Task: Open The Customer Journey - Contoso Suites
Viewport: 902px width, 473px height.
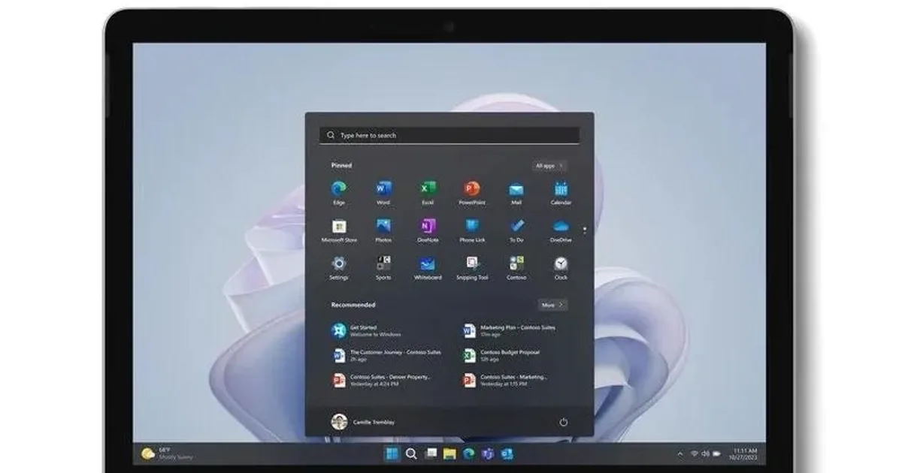Action: click(386, 354)
